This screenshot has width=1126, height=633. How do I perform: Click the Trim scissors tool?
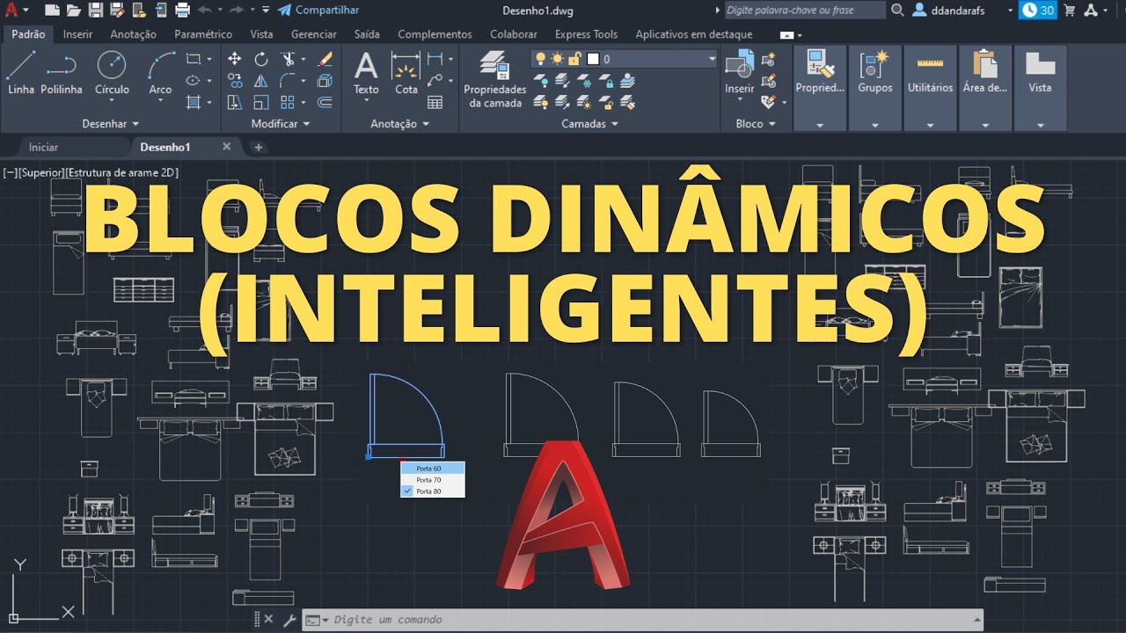[x=288, y=59]
